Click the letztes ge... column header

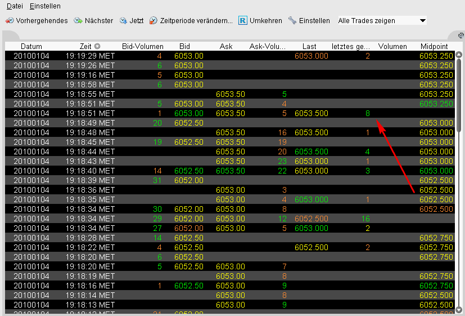(351, 46)
